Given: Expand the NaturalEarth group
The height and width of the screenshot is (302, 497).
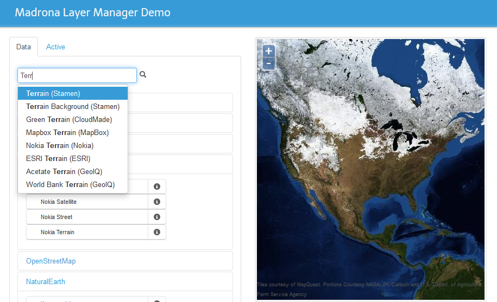Looking at the screenshot, I should (45, 281).
